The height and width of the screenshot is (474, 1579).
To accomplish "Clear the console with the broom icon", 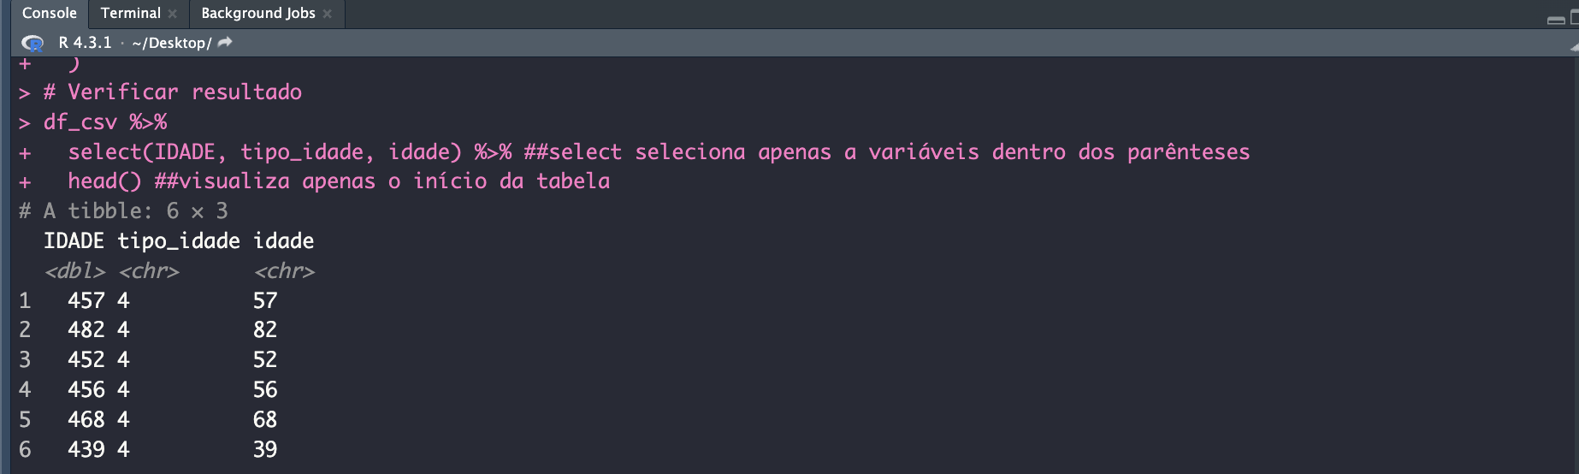I will pos(1574,47).
